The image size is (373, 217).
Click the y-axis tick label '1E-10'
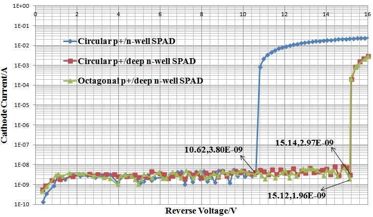tap(22, 204)
